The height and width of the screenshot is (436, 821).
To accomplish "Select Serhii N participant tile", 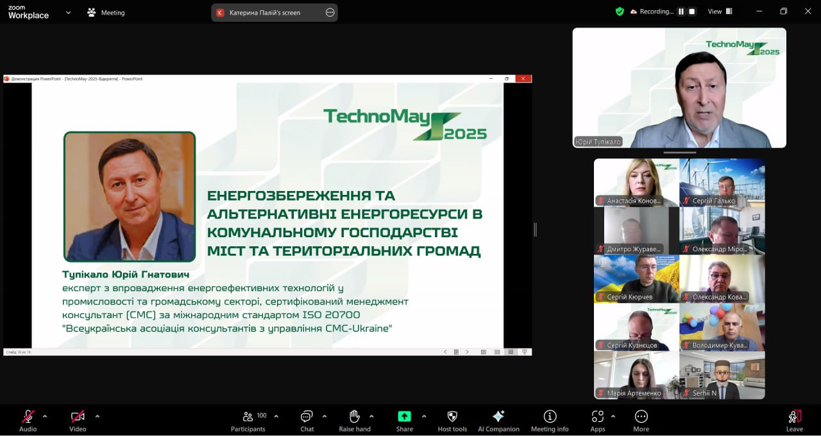I will [x=722, y=375].
